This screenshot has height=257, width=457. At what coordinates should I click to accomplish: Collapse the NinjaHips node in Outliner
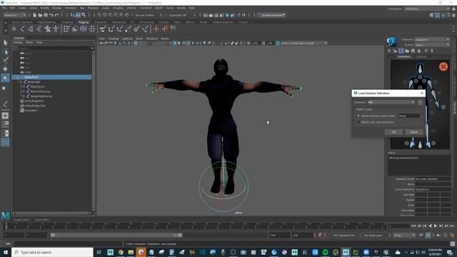21,82
